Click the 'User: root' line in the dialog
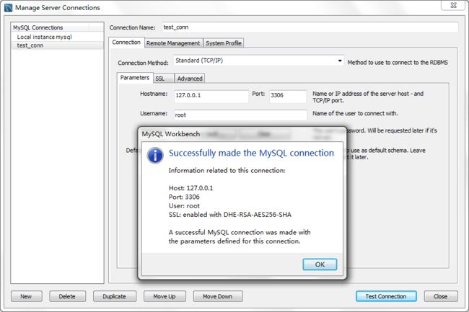The image size is (469, 312). coord(184,205)
